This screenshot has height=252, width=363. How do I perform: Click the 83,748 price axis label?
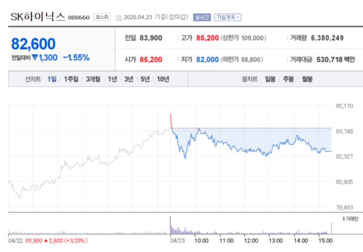click(344, 131)
